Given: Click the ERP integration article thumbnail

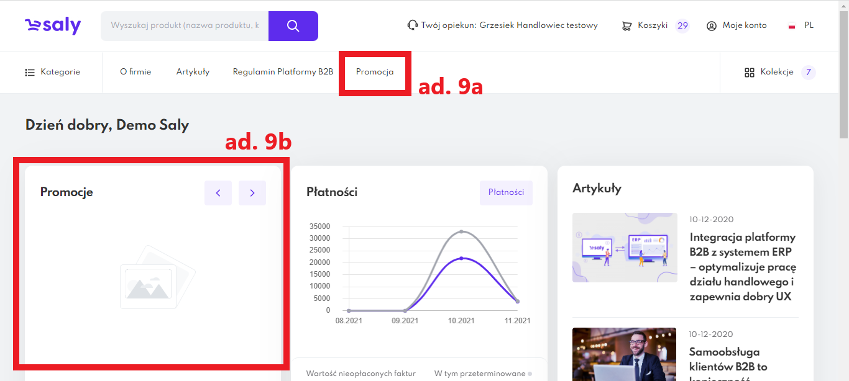Looking at the screenshot, I should click(625, 248).
